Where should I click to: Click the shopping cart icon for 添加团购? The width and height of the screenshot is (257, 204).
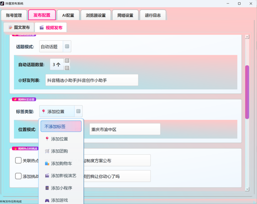click(x=47, y=151)
